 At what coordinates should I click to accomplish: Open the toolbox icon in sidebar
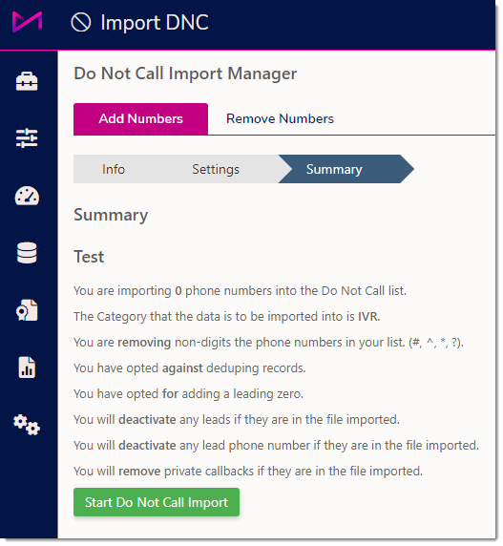(27, 81)
